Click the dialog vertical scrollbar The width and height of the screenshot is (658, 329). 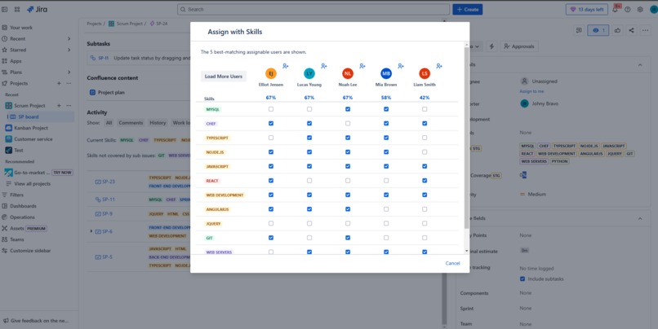pyautogui.click(x=467, y=138)
